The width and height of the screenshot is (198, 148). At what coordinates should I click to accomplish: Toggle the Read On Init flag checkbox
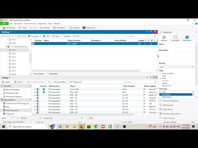(x=161, y=86)
